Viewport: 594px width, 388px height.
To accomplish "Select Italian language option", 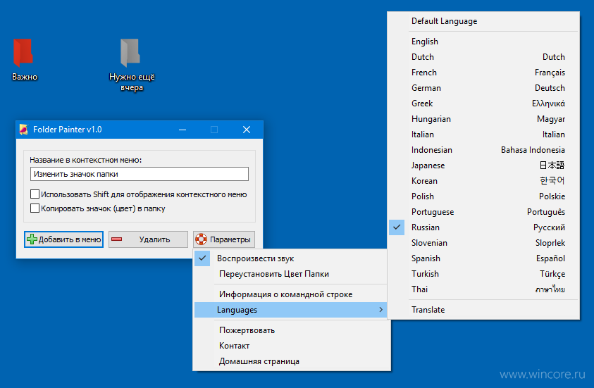I will pos(483,134).
